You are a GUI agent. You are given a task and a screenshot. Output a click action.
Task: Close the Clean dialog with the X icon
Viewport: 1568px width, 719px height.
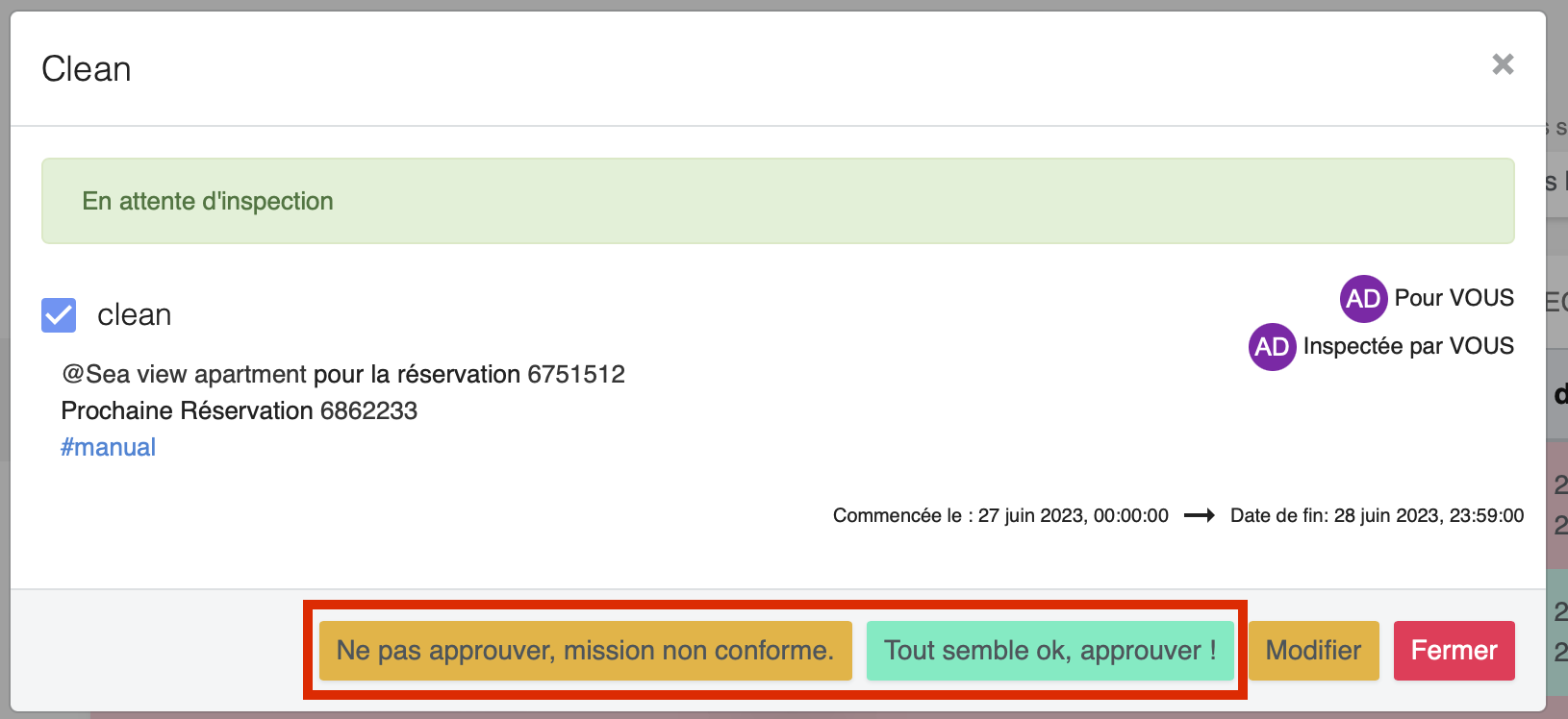(1503, 64)
